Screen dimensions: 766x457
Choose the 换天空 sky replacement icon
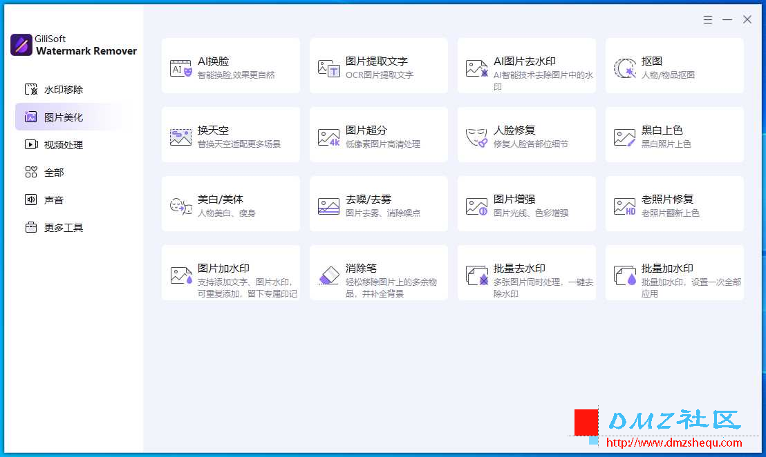pos(180,137)
